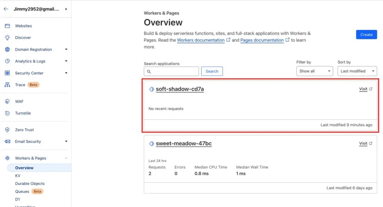Screen dimensions: 383x207
Task: Click the WAF sidebar label
Action: [19, 101]
